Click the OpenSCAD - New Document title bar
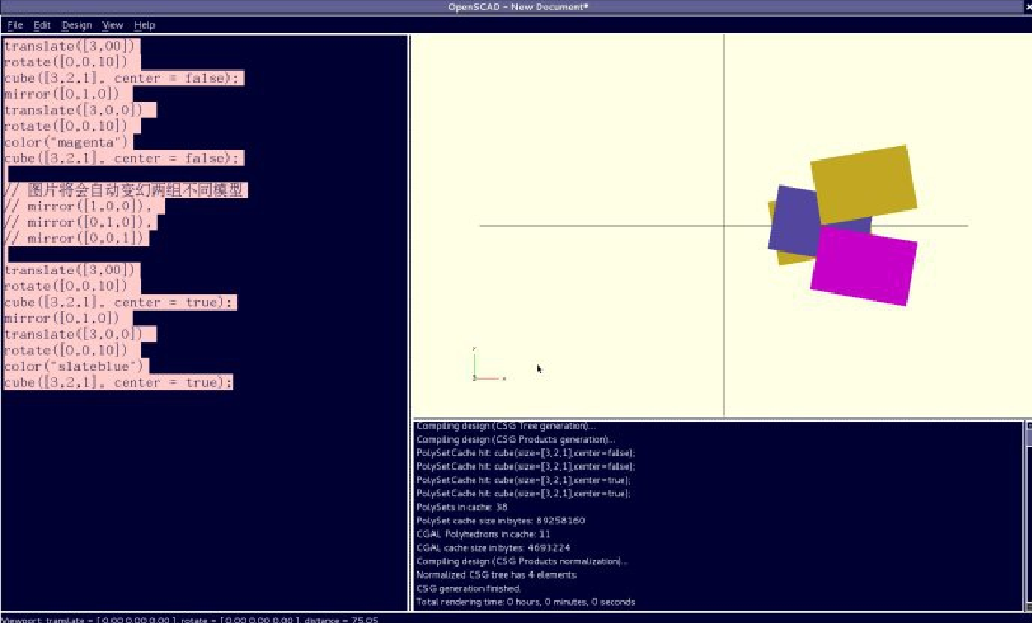Screen dimensions: 1032x623 click(517, 7)
